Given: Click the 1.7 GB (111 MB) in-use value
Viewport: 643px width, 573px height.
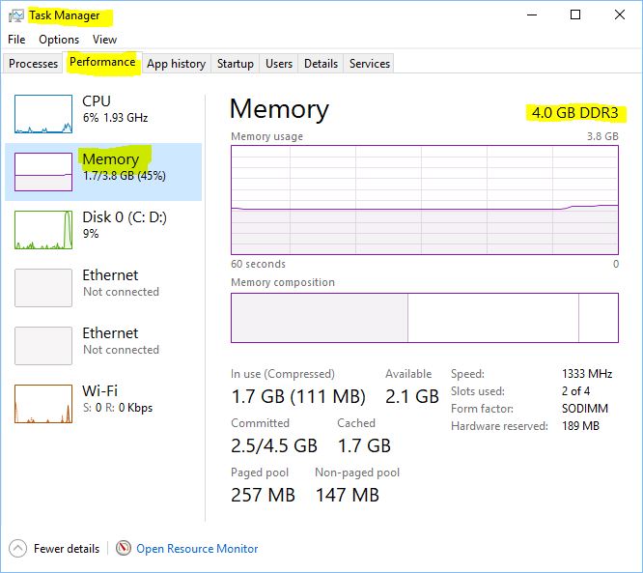Looking at the screenshot, I should click(298, 396).
